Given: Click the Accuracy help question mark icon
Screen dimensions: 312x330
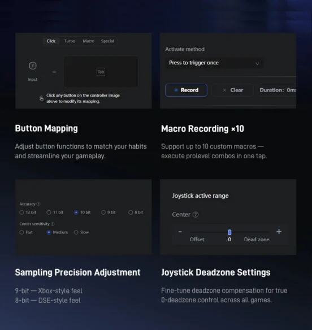Looking at the screenshot, I should coord(38,204).
